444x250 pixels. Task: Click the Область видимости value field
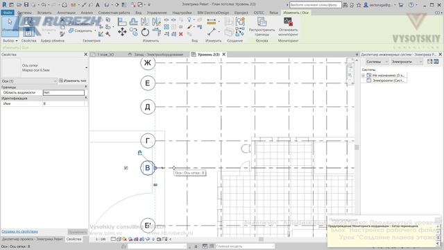tap(63, 92)
